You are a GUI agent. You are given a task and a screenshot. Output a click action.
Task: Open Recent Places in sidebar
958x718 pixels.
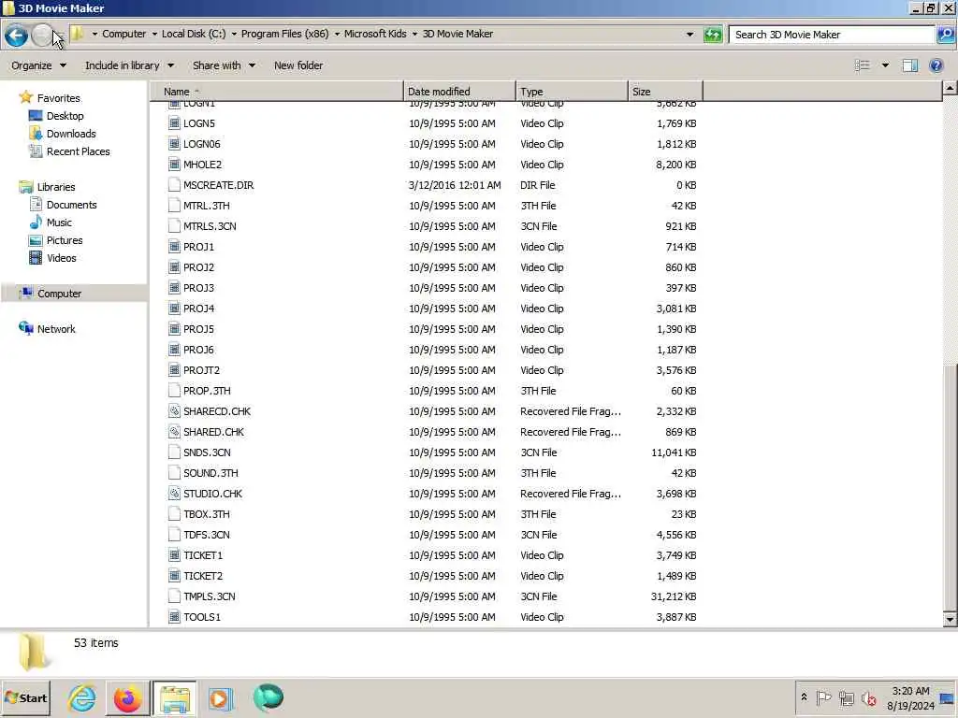coord(79,151)
